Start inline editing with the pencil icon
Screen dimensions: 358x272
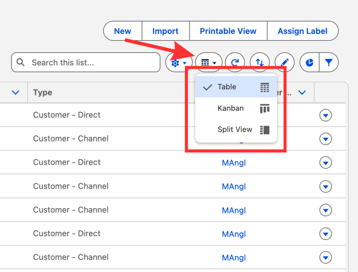(x=284, y=62)
